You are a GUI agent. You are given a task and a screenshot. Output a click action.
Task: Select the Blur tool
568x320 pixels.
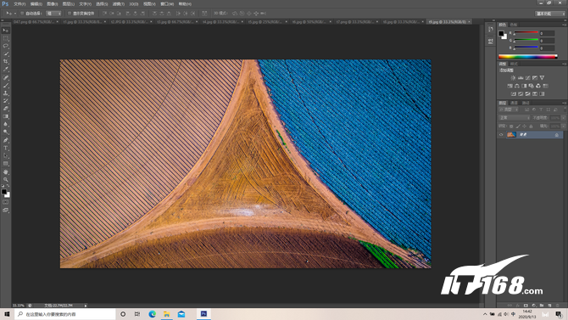pyautogui.click(x=5, y=124)
